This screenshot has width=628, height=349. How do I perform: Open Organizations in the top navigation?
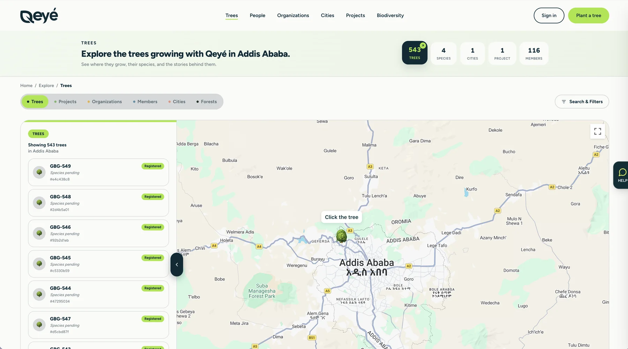[293, 15]
